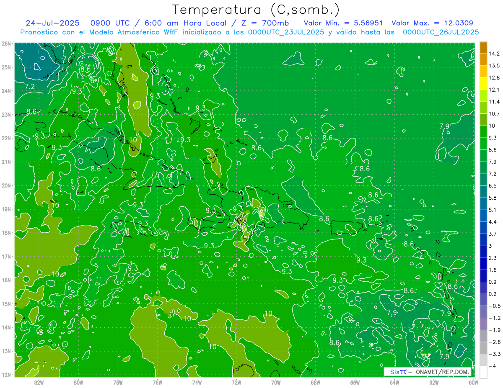Click the '5.1' color bar label
The height and width of the screenshot is (388, 503).
(x=493, y=210)
